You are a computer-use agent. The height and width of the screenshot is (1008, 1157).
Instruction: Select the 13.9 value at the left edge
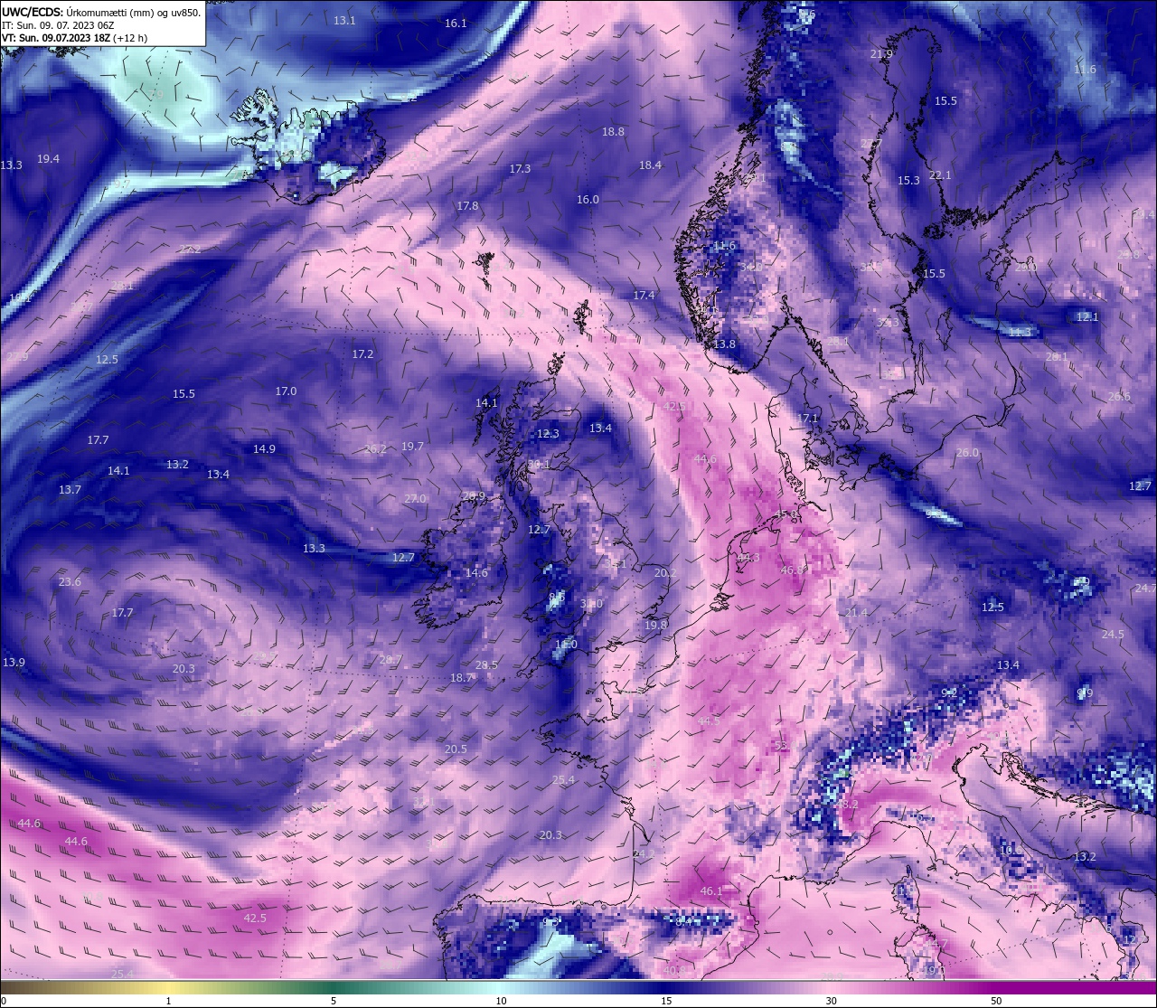pos(14,663)
